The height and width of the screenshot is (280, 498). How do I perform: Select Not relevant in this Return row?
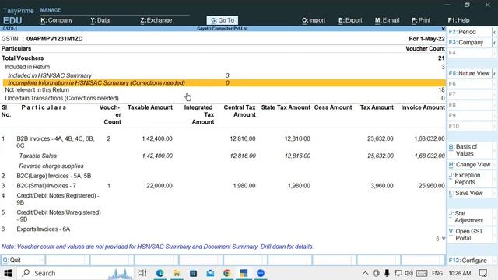(x=223, y=90)
